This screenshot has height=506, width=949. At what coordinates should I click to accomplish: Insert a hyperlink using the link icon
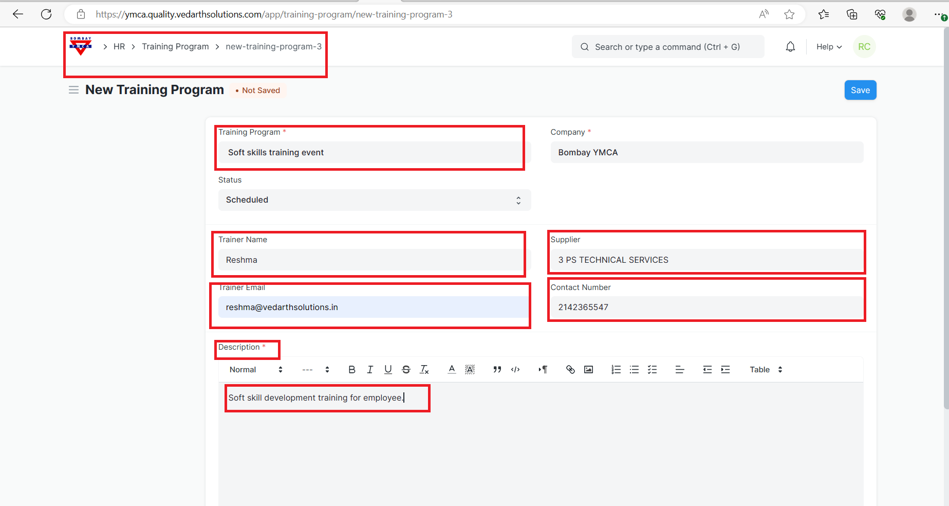(570, 370)
